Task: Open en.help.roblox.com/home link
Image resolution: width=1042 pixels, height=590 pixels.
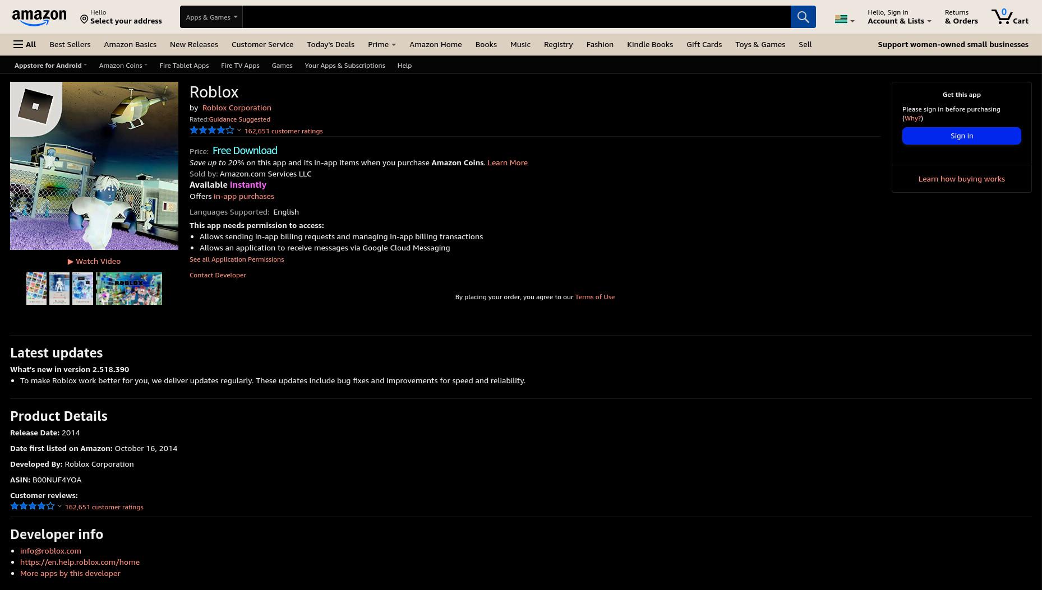Action: pos(80,562)
